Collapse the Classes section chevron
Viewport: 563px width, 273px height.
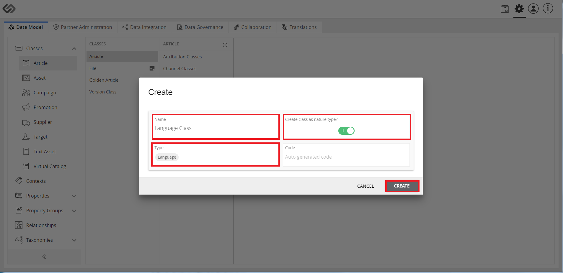point(74,48)
